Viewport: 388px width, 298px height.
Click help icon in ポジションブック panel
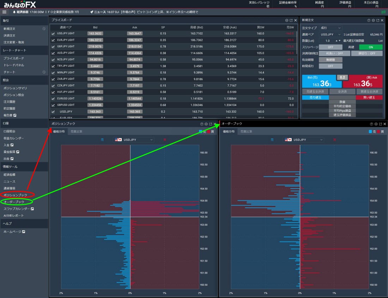[x=202, y=124]
